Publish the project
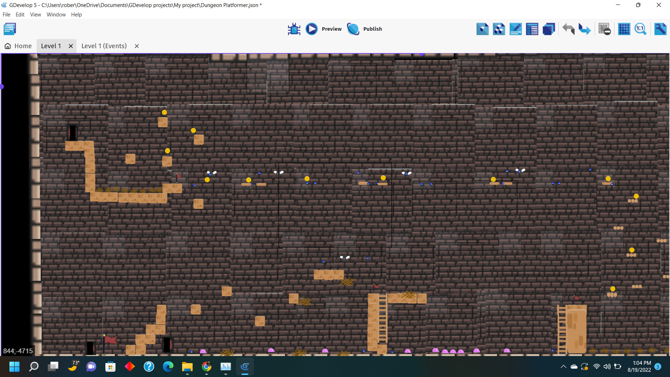This screenshot has width=670, height=377. [353, 29]
